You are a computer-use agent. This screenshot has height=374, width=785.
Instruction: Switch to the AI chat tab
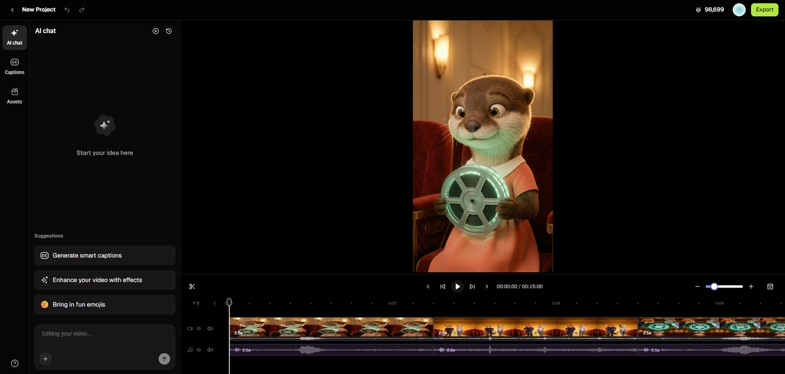coord(15,37)
